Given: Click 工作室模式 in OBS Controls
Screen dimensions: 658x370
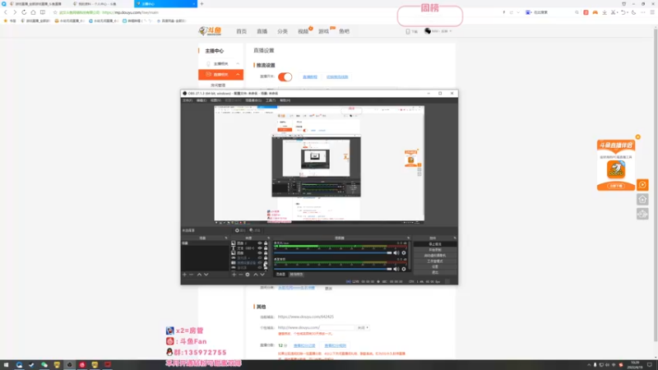Looking at the screenshot, I should [435, 261].
